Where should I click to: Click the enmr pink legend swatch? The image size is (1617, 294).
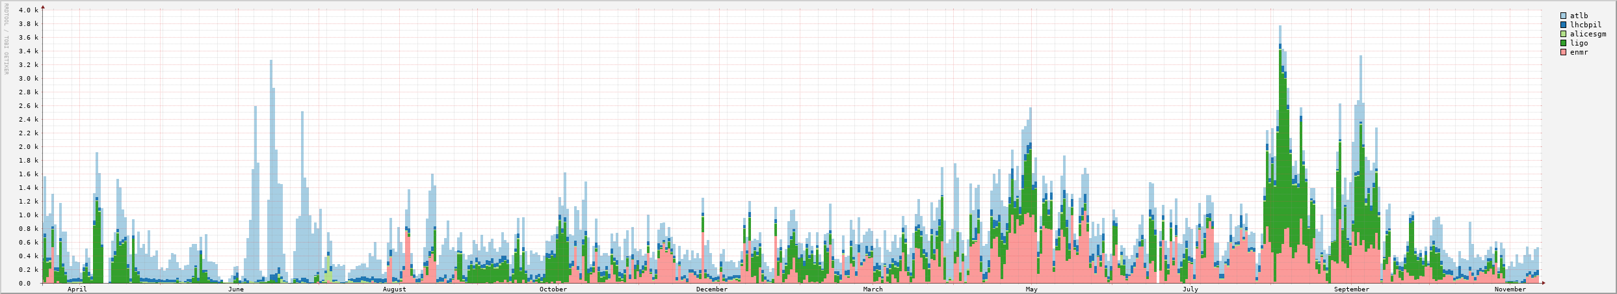[1563, 52]
